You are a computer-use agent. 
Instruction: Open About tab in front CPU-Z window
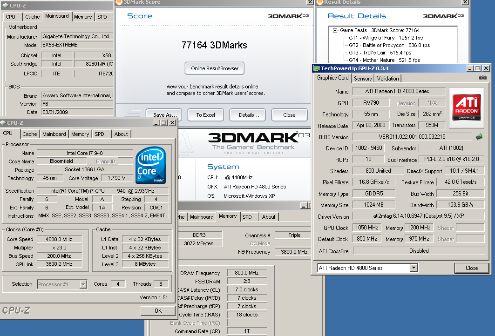(x=121, y=134)
